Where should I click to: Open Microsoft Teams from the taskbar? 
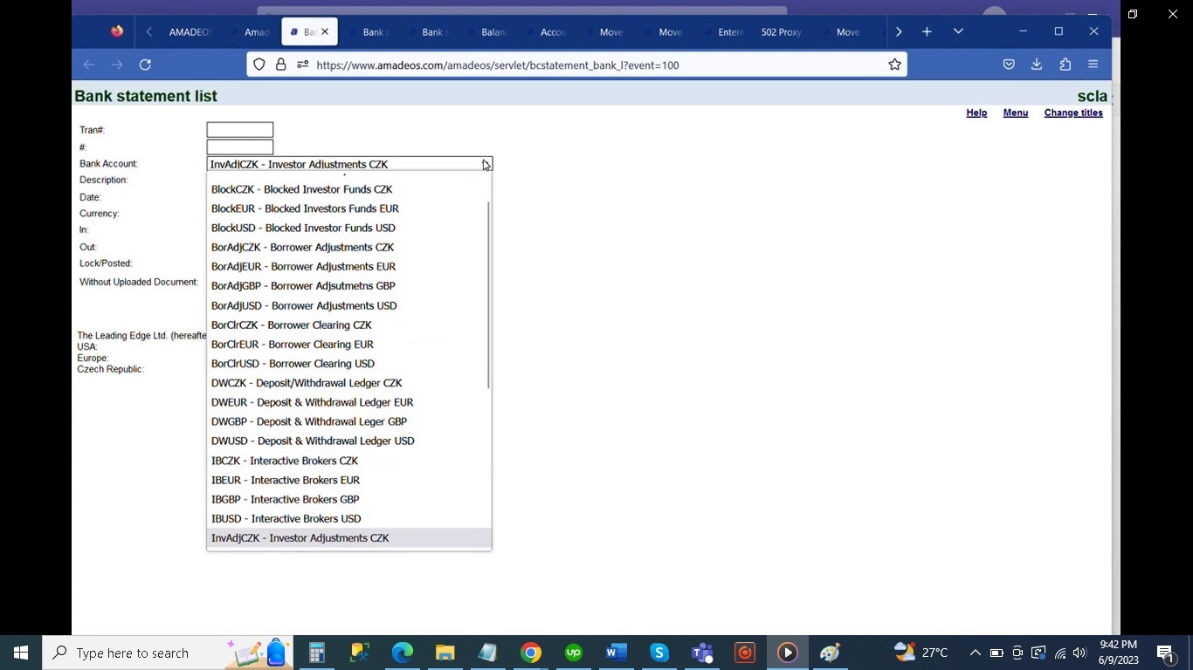click(701, 653)
